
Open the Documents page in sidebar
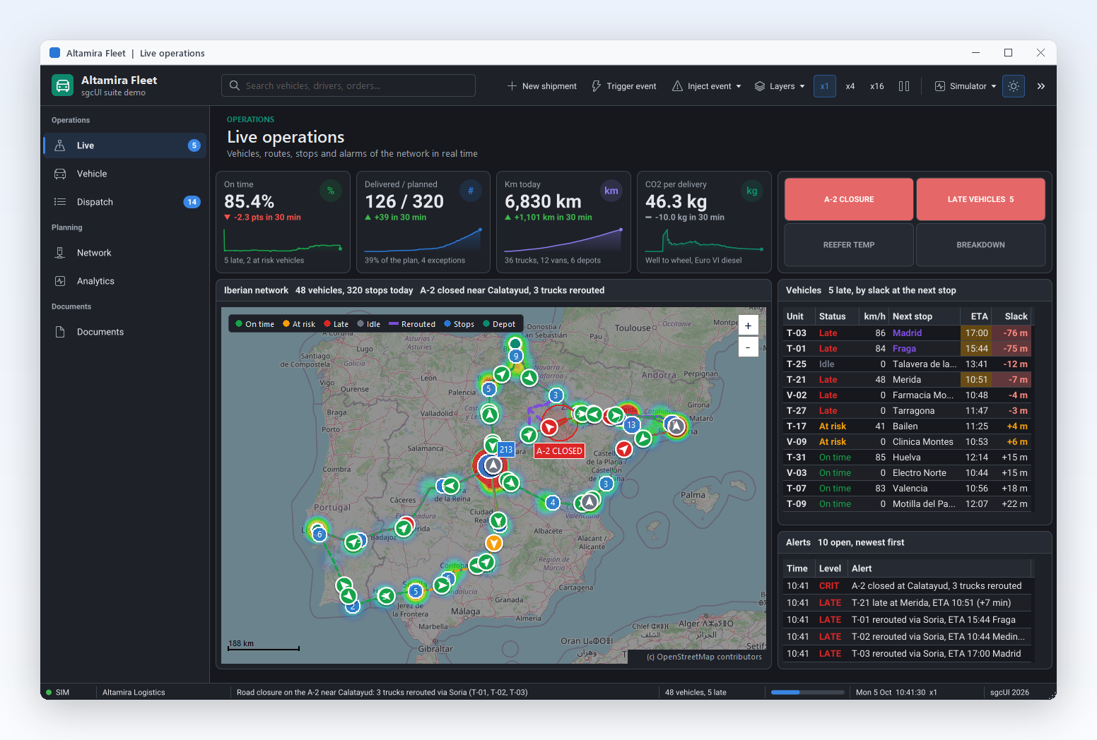pos(124,332)
